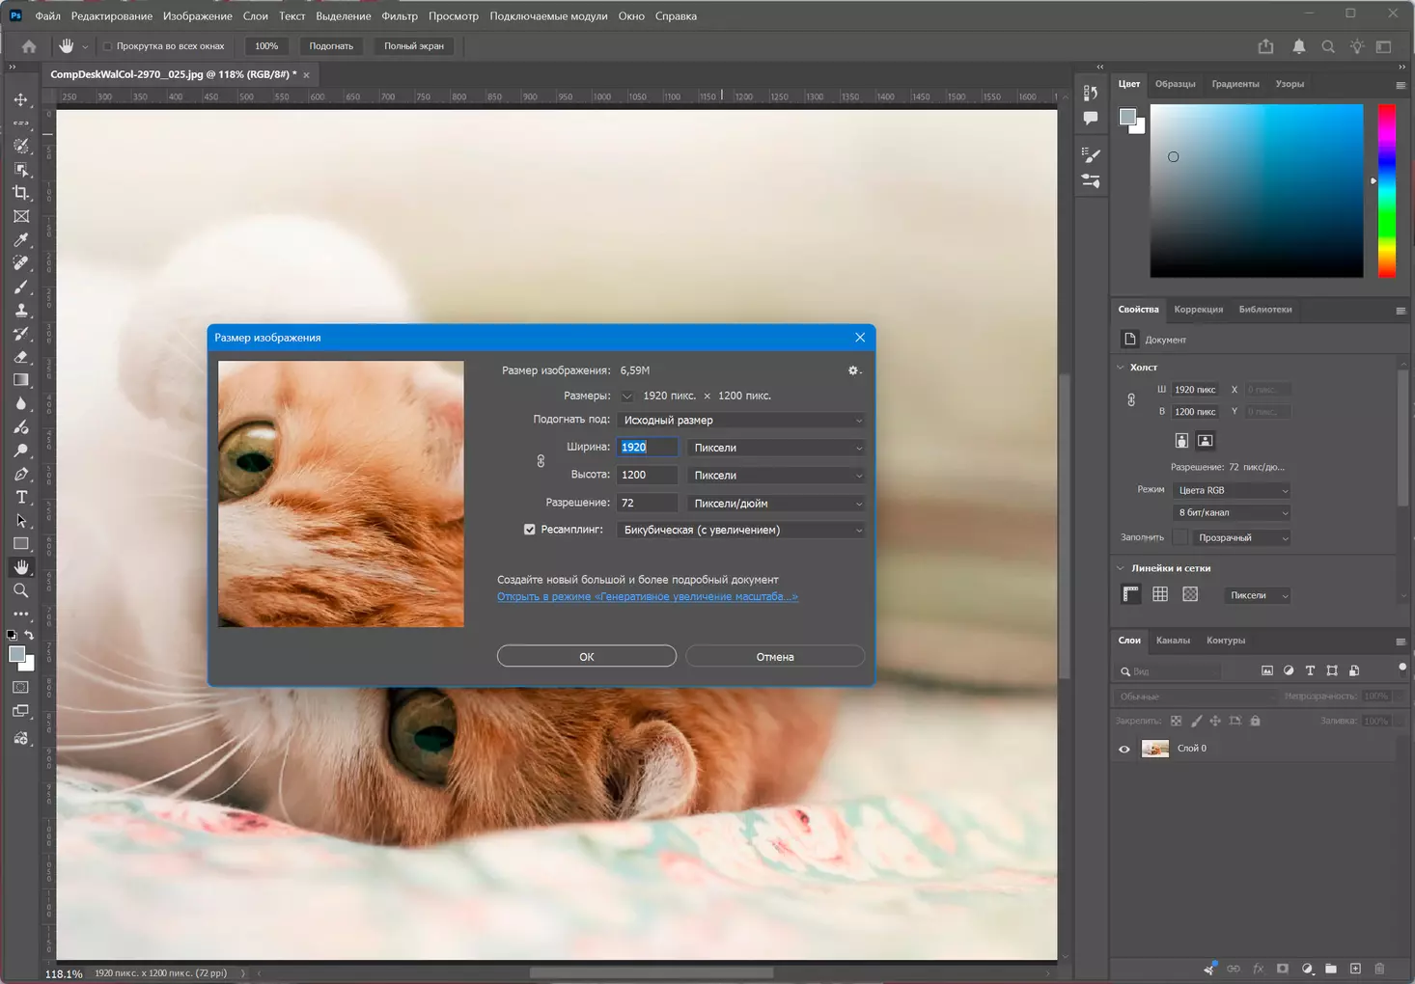Open the resampling method dropdown
Screen dimensions: 1415x984
click(740, 531)
